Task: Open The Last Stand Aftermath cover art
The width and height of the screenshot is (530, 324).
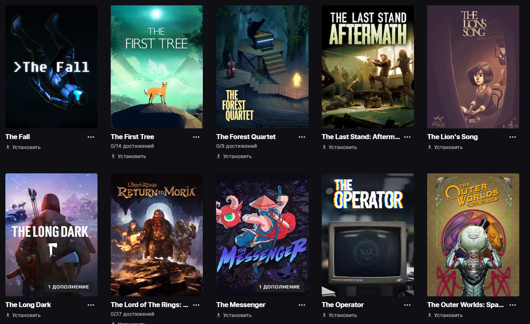Action: click(x=368, y=67)
